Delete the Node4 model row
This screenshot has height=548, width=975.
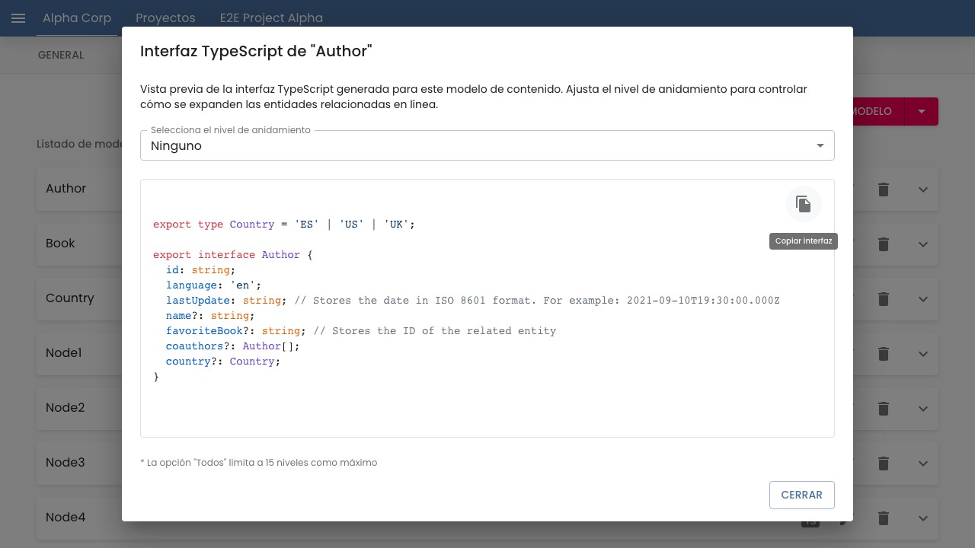click(884, 518)
